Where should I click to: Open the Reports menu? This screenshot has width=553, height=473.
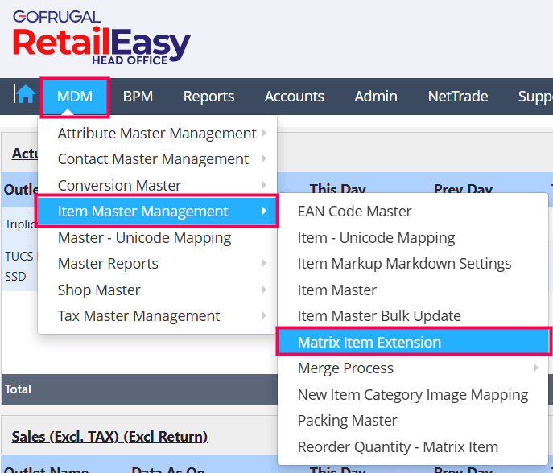tap(208, 97)
